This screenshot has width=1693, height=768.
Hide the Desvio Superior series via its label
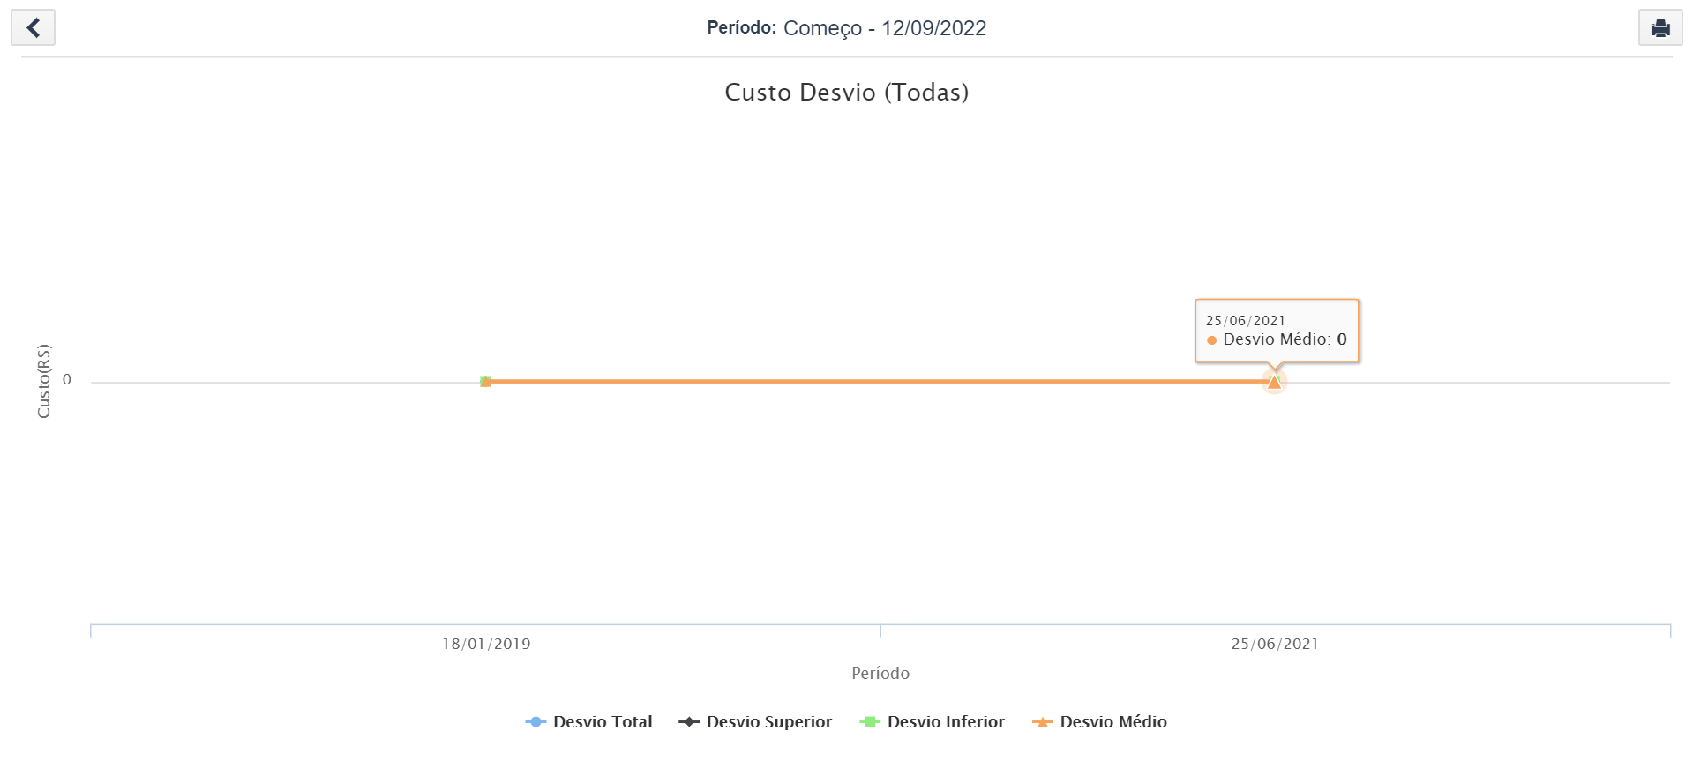(768, 722)
